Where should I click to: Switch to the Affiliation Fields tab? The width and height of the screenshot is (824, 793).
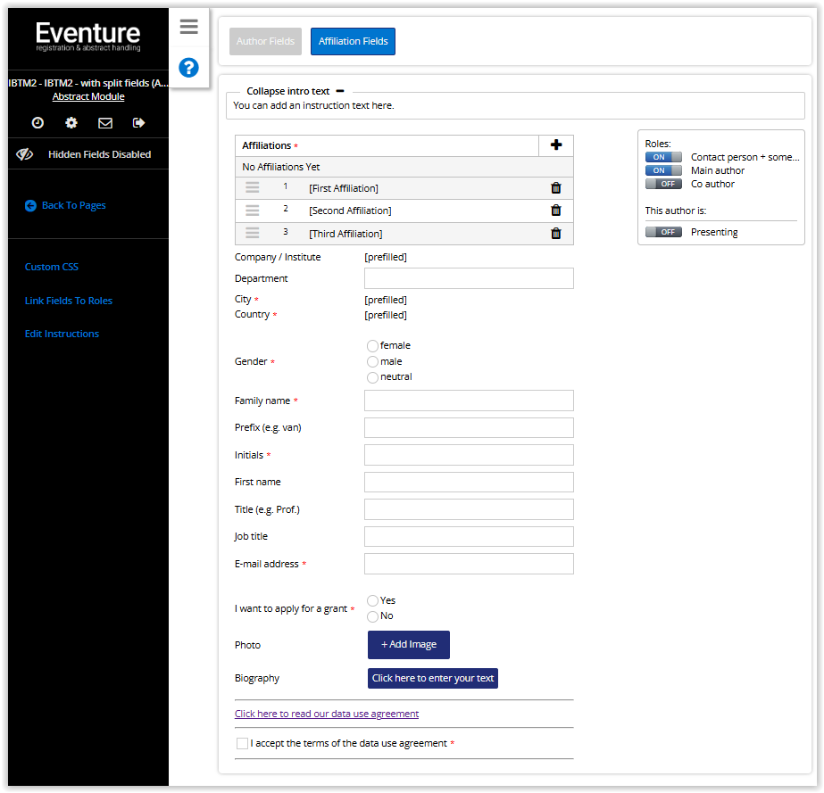(x=353, y=41)
